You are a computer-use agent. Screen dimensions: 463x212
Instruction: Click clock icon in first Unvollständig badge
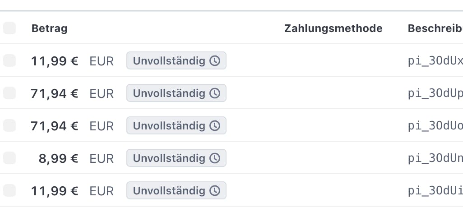pos(215,61)
